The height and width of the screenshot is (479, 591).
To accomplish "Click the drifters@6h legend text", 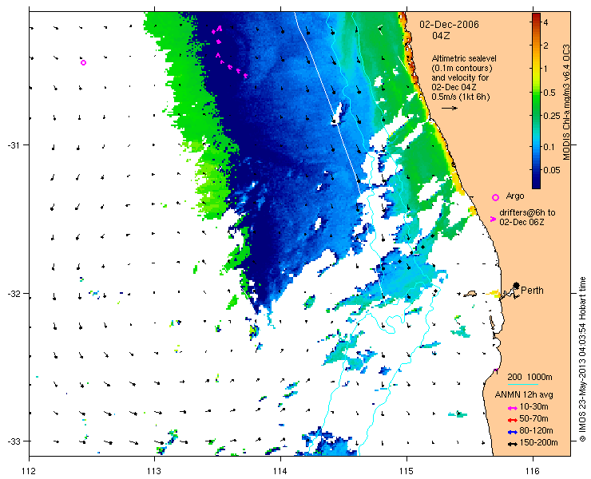I will pyautogui.click(x=527, y=217).
